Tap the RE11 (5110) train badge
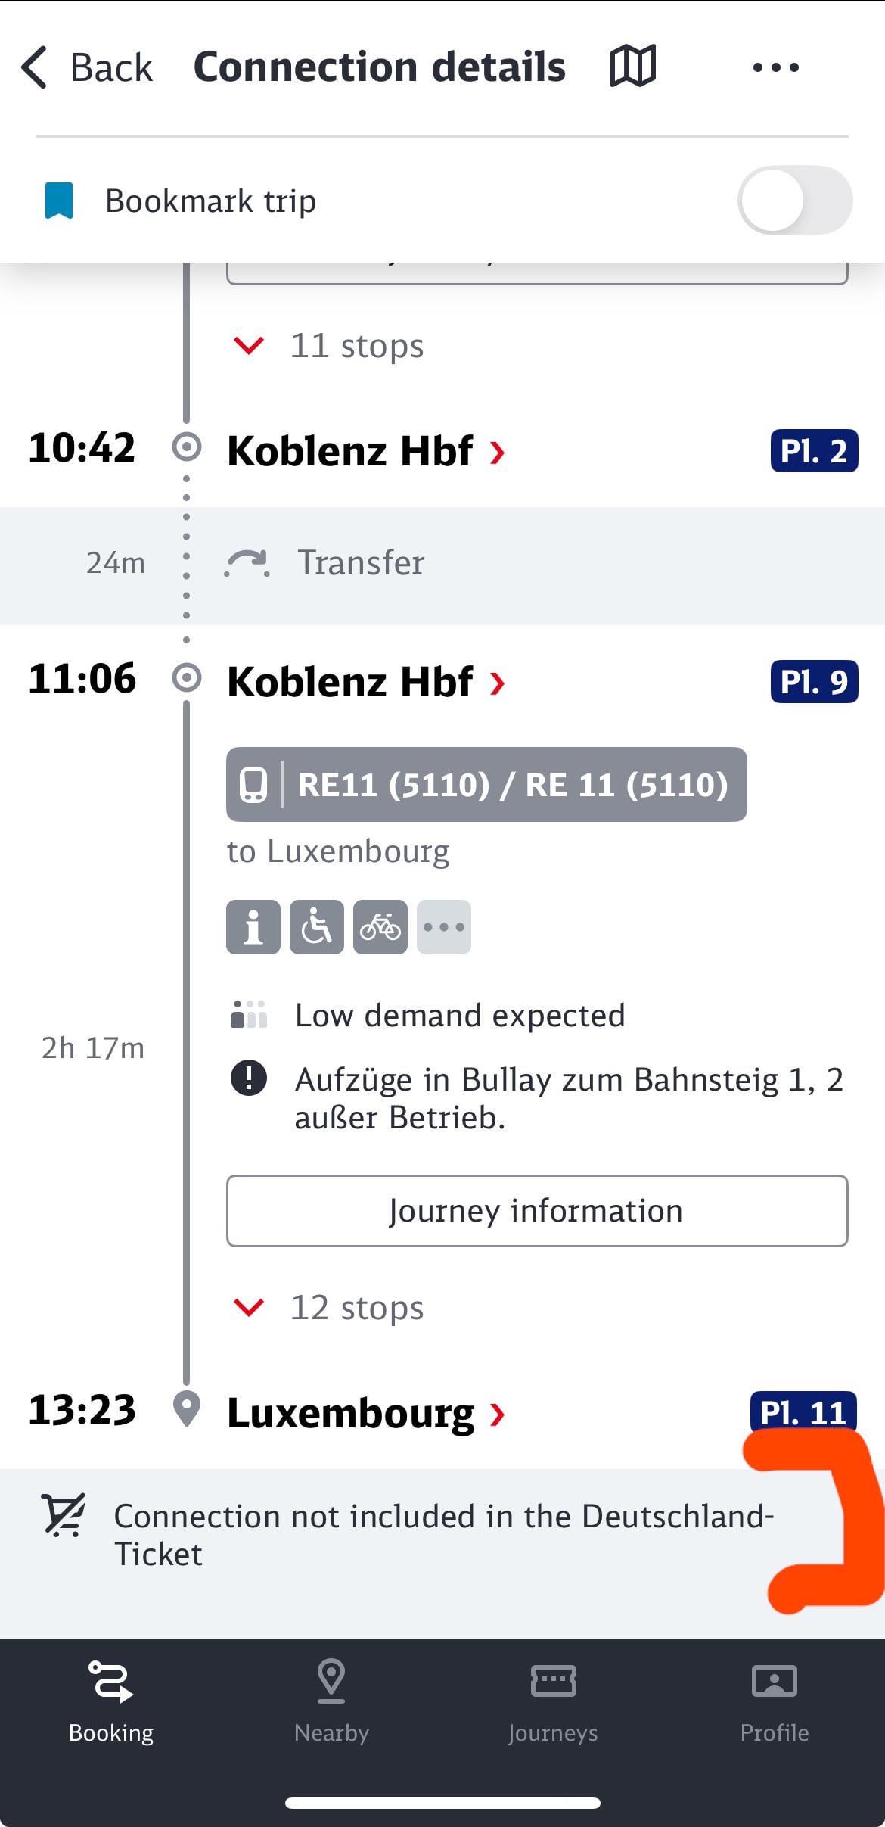This screenshot has width=885, height=1827. click(486, 784)
